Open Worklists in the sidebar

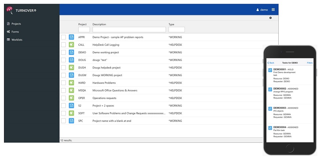tap(17, 40)
